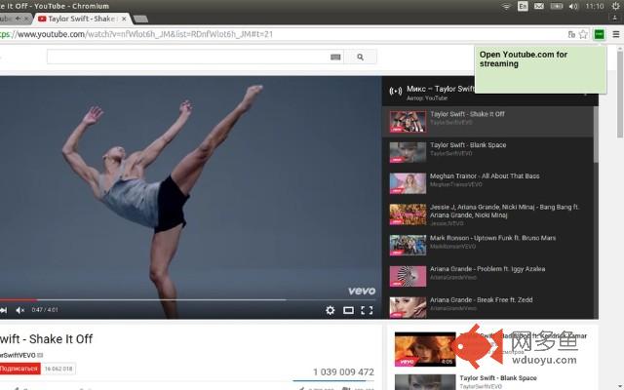Switch to theater mode
The height and width of the screenshot is (390, 624).
pyautogui.click(x=348, y=310)
